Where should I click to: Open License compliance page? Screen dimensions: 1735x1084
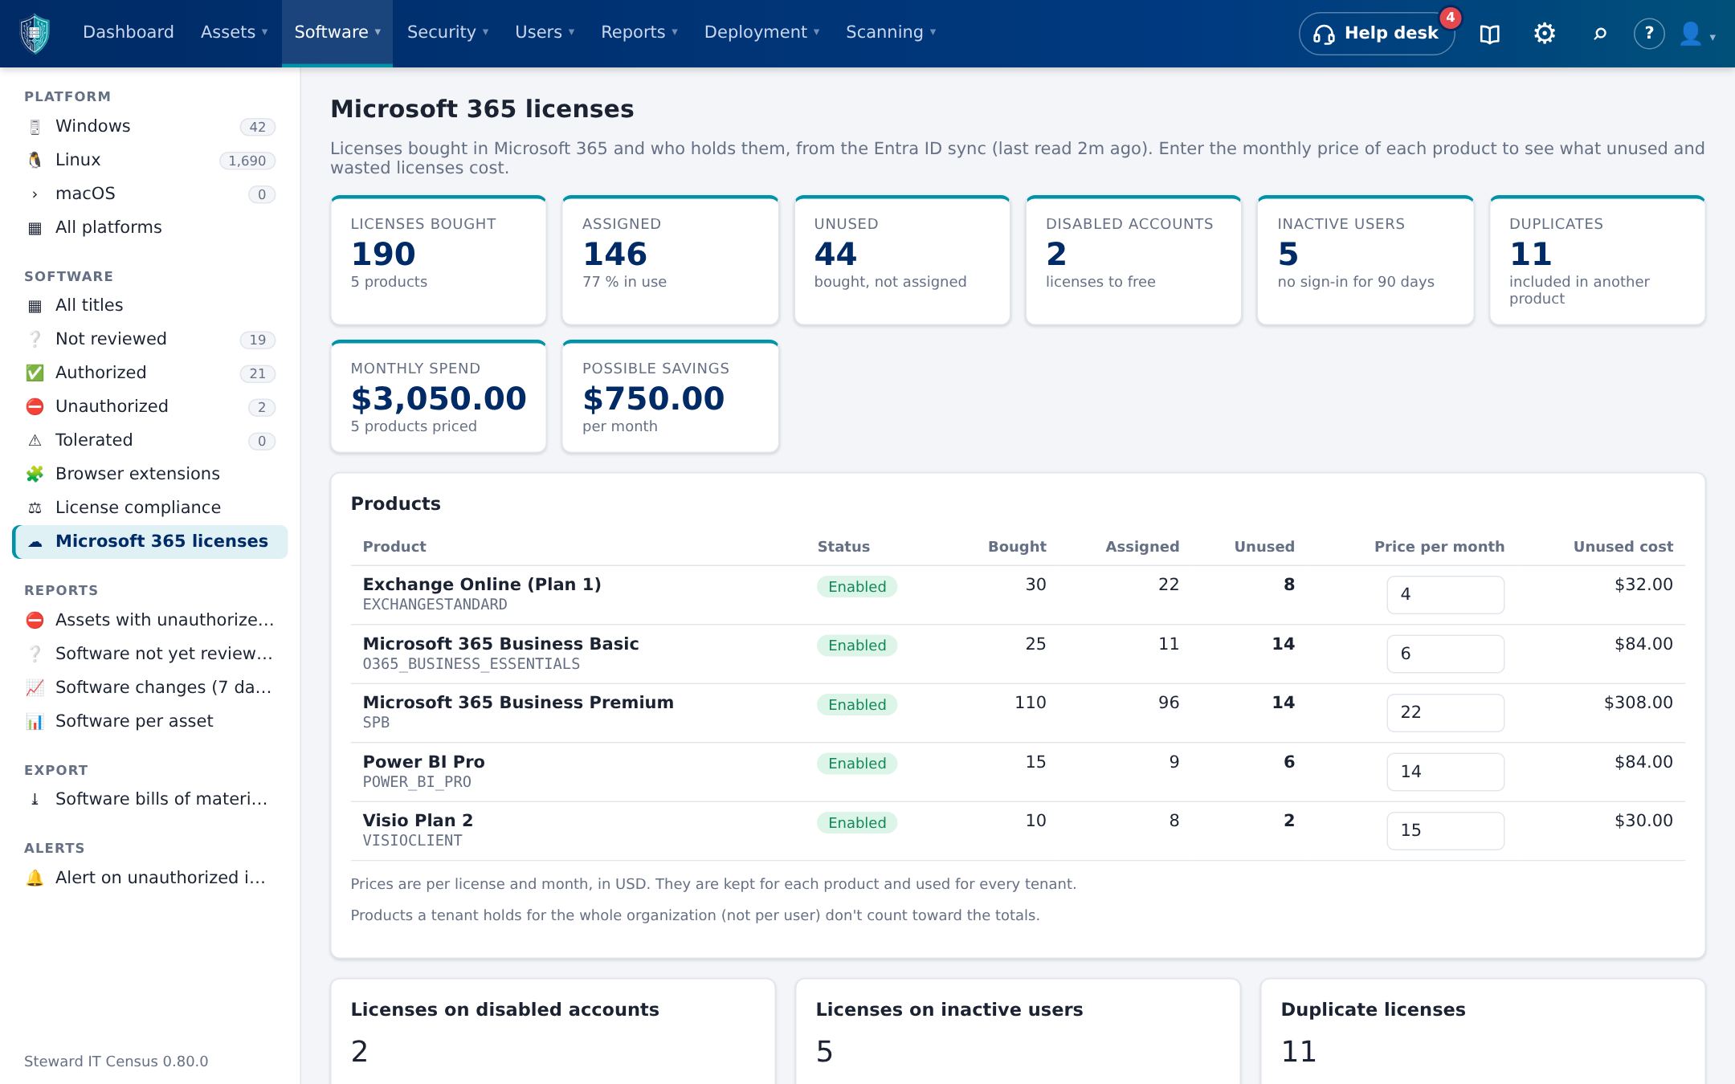pyautogui.click(x=150, y=508)
